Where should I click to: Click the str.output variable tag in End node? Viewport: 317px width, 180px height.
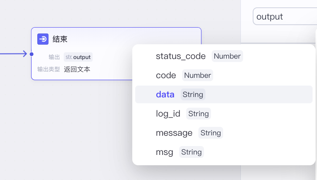point(78,57)
